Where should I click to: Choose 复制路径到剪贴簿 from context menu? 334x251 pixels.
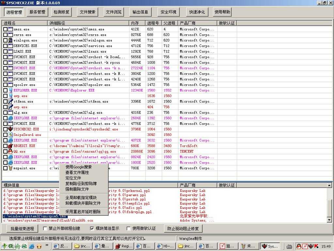click(84, 184)
